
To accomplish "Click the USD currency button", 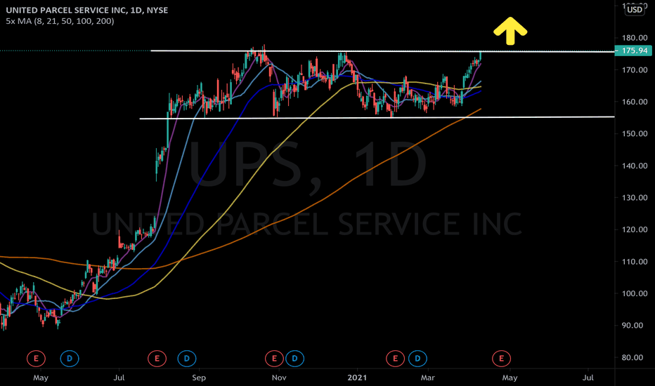I will coord(635,10).
